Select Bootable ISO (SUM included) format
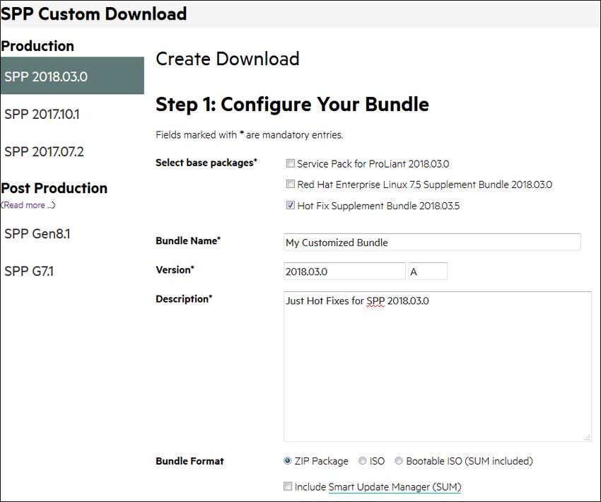Image resolution: width=601 pixels, height=502 pixels. [399, 461]
